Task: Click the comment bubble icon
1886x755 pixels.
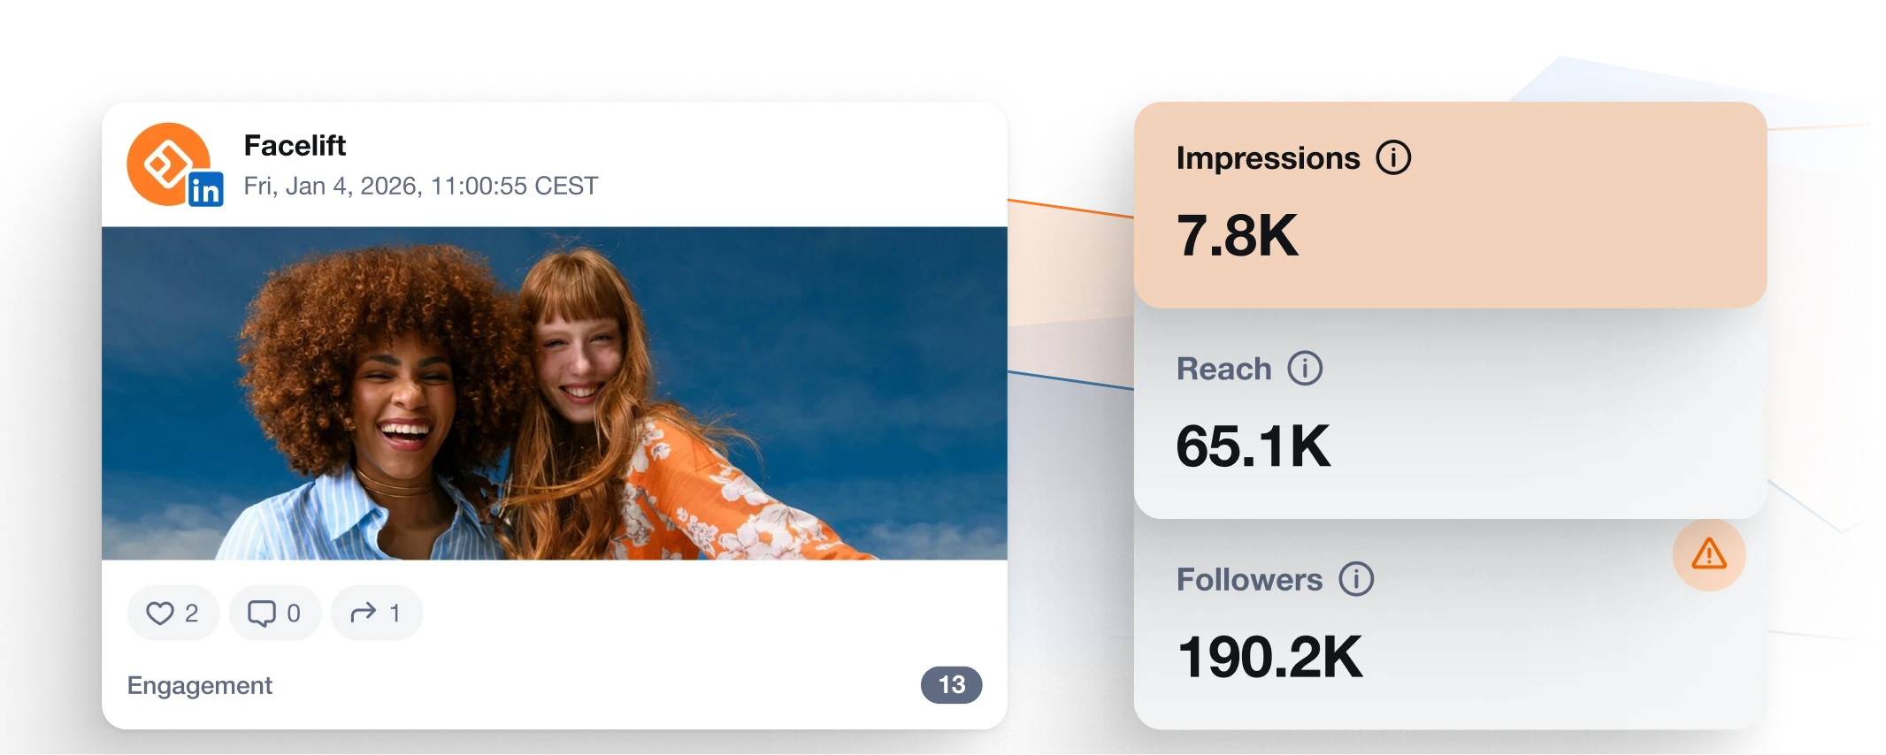Action: coord(262,613)
